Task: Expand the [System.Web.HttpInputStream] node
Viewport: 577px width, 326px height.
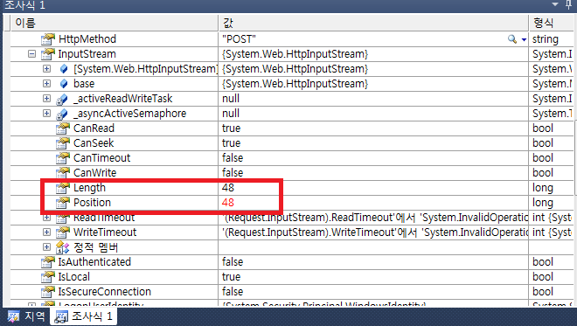Action: [x=46, y=69]
